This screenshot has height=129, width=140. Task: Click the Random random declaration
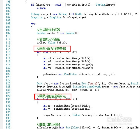click(57, 33)
